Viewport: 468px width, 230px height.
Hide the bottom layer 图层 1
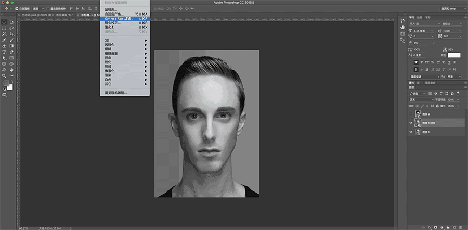pyautogui.click(x=411, y=132)
